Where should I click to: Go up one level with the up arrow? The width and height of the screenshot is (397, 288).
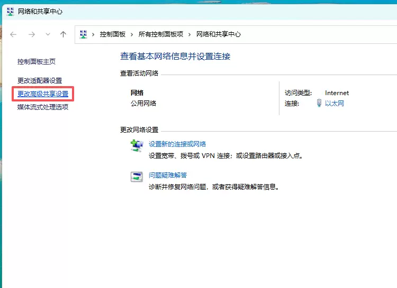(64, 34)
